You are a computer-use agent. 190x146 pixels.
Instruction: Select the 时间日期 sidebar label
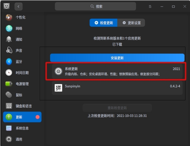pos(22,73)
